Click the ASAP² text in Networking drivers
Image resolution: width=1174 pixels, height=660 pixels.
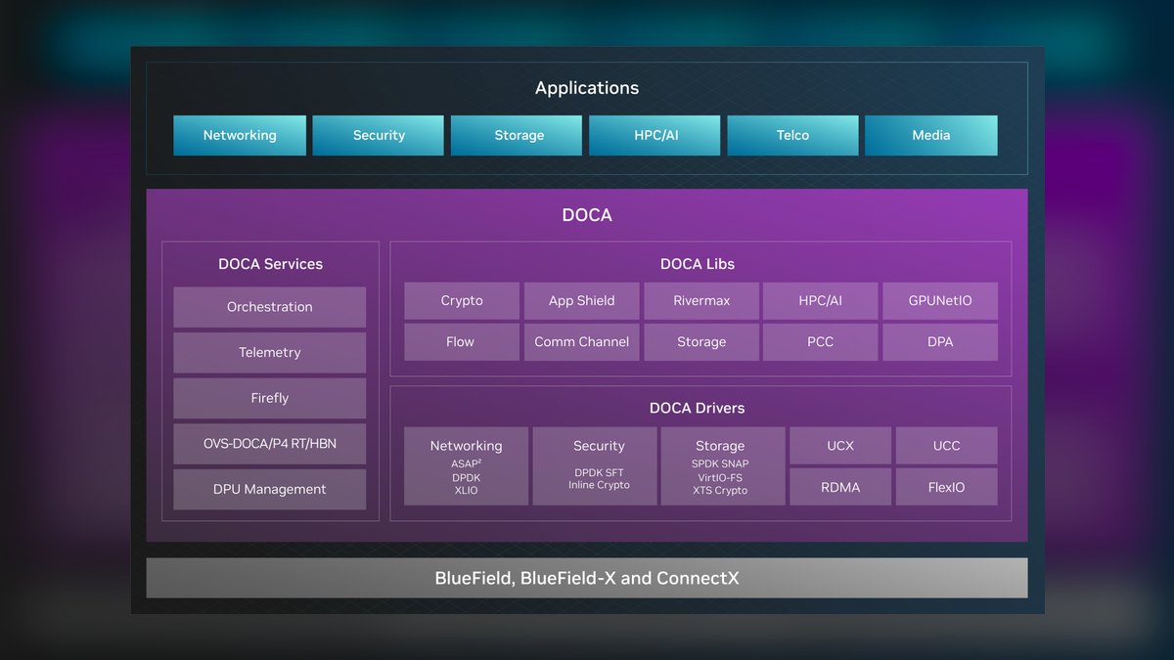[467, 464]
